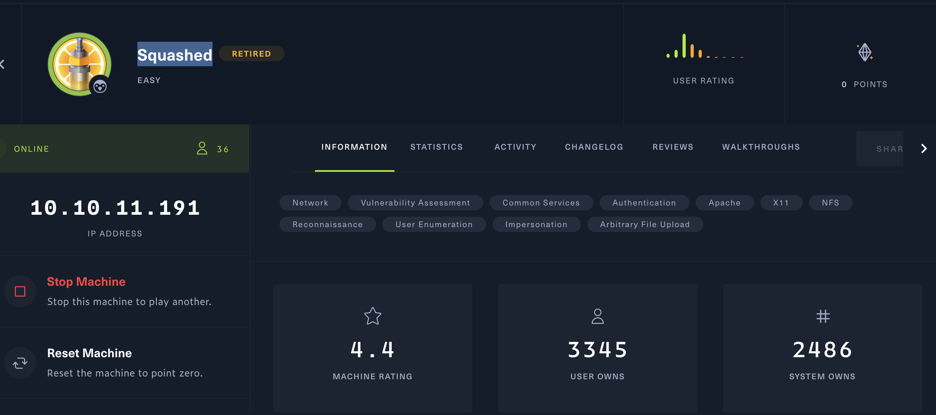Select the Authentication tag
The image size is (936, 415).
pos(644,203)
